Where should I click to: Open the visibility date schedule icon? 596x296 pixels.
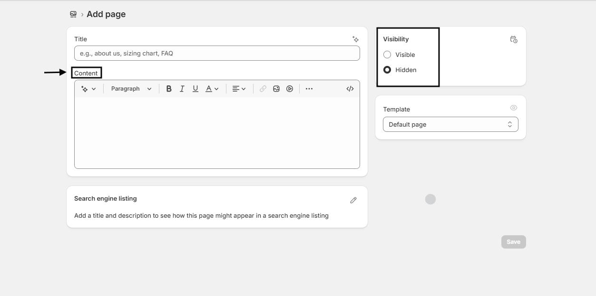point(513,39)
